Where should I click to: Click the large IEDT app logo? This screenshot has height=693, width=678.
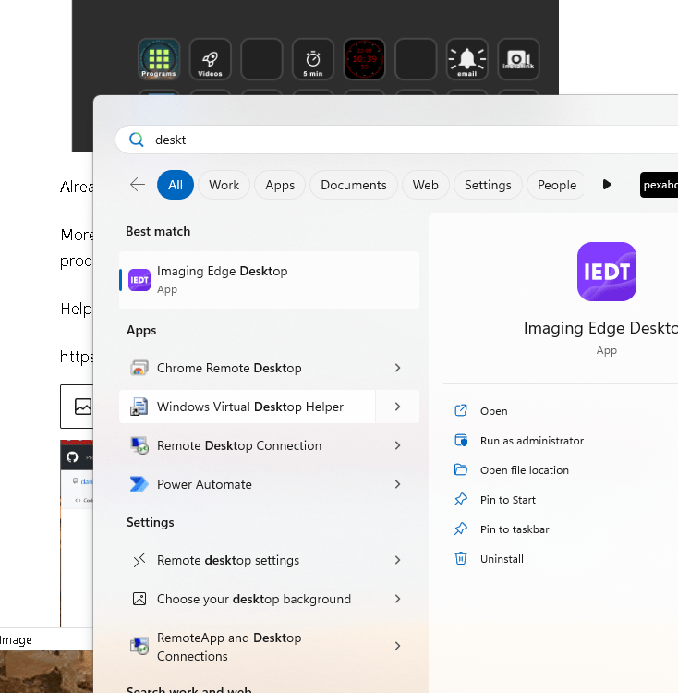(x=607, y=272)
